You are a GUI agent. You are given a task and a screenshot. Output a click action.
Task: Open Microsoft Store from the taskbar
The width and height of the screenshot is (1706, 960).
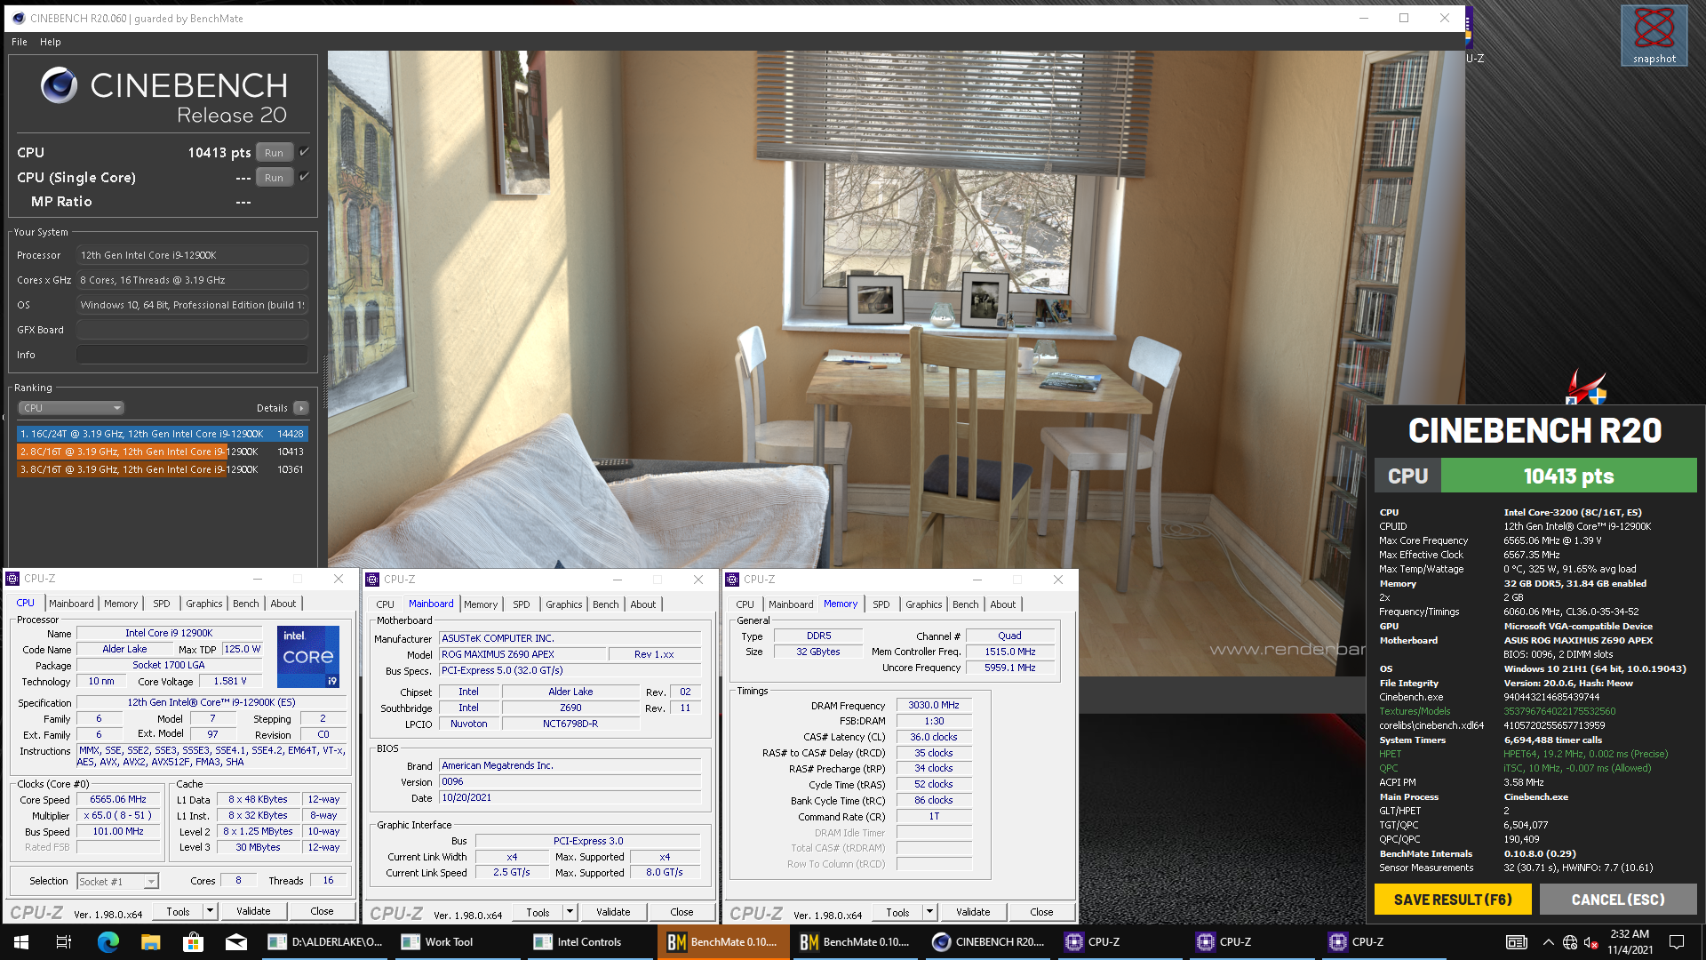193,941
